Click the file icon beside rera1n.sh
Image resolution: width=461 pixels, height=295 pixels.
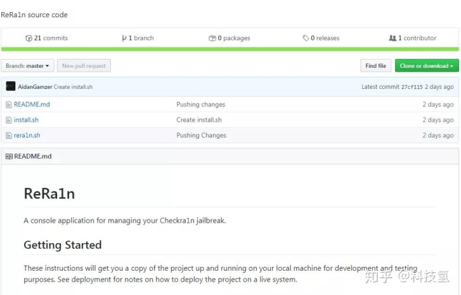pos(9,136)
